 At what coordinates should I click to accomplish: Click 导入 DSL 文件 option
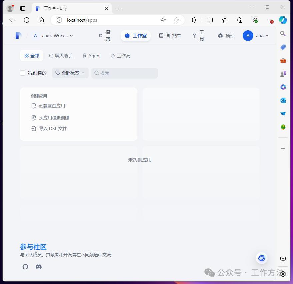(49, 129)
